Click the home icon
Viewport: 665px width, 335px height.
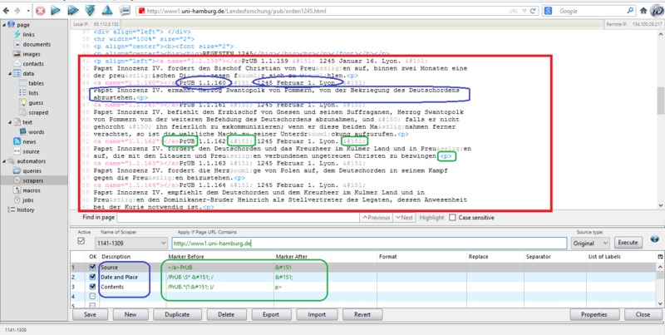pyautogui.click(x=643, y=11)
